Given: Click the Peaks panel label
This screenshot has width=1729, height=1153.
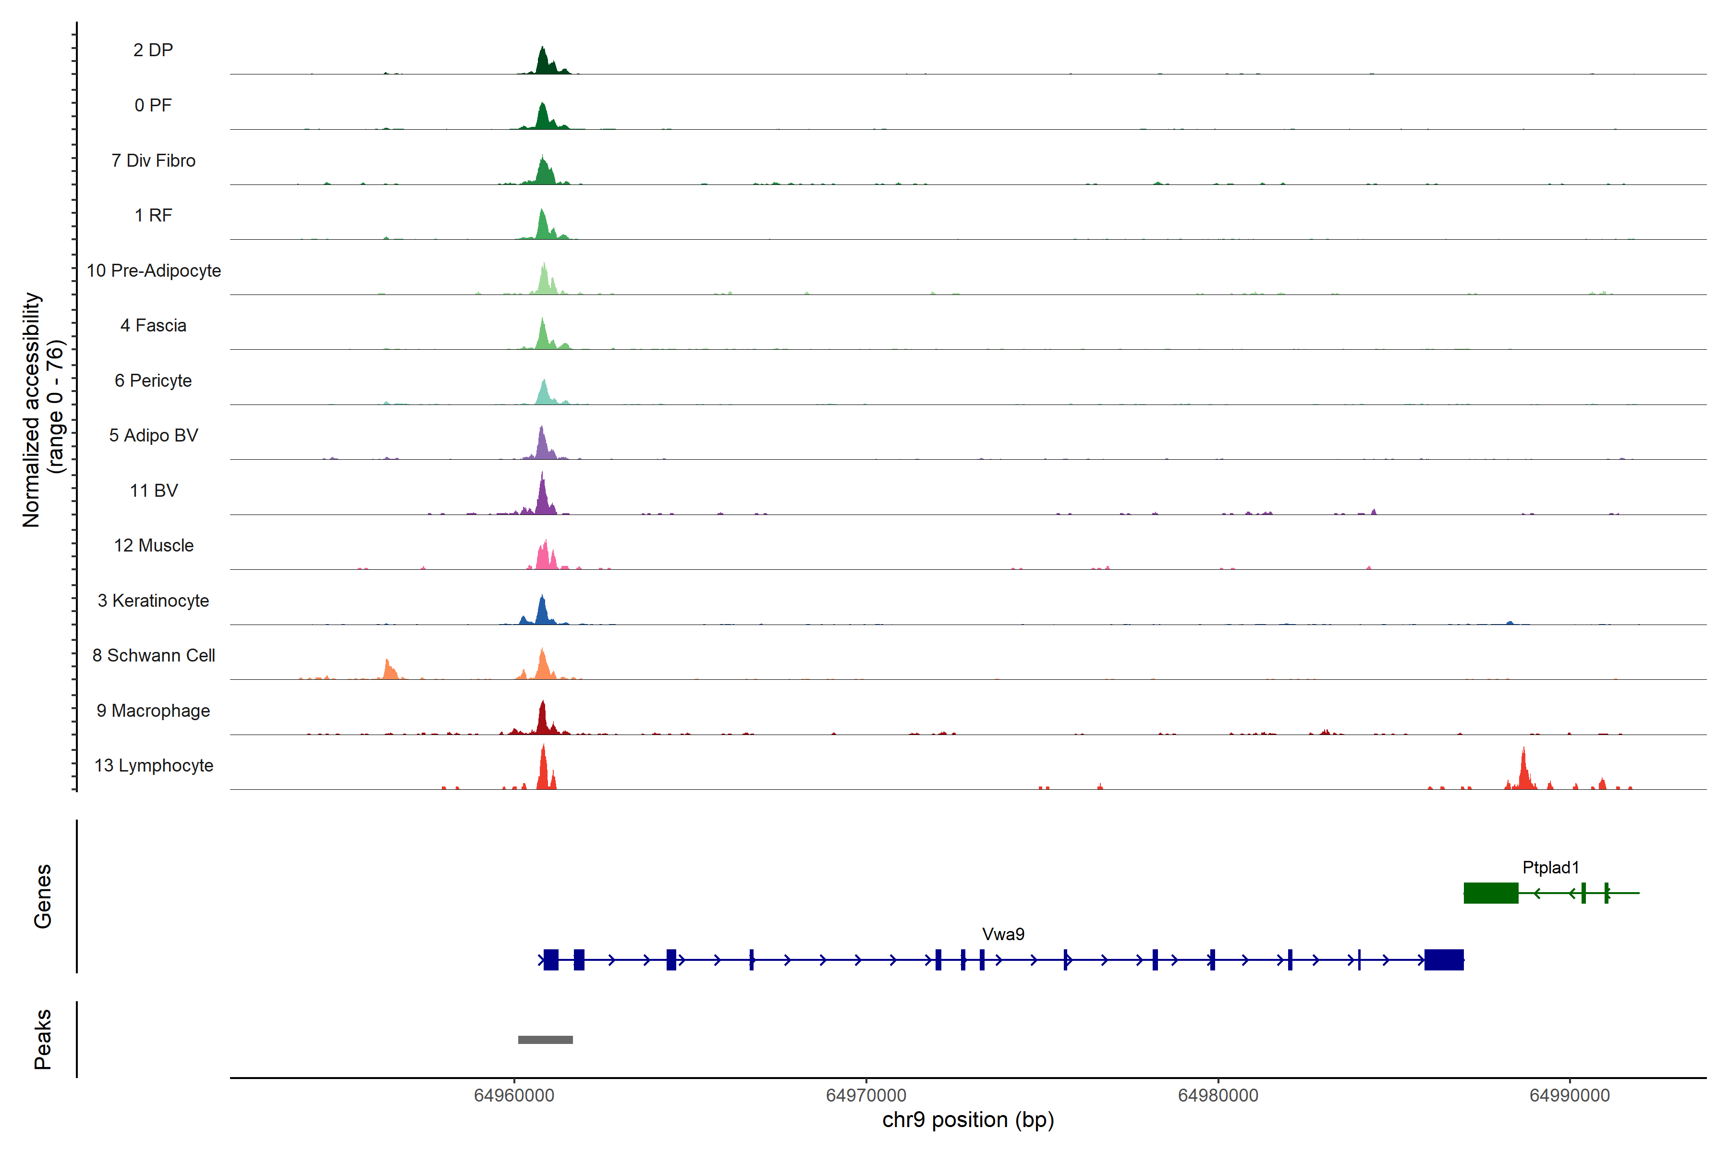Looking at the screenshot, I should coord(43,1039).
